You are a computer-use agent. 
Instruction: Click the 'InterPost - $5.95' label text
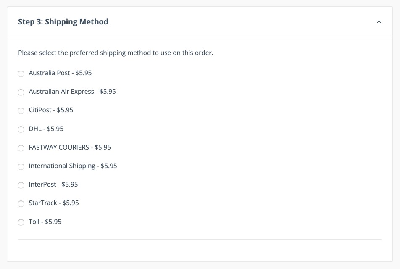pos(53,185)
